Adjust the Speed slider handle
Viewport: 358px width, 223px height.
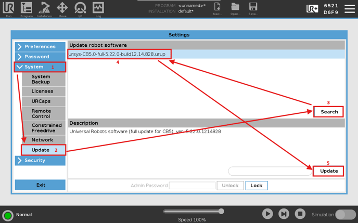221,212
